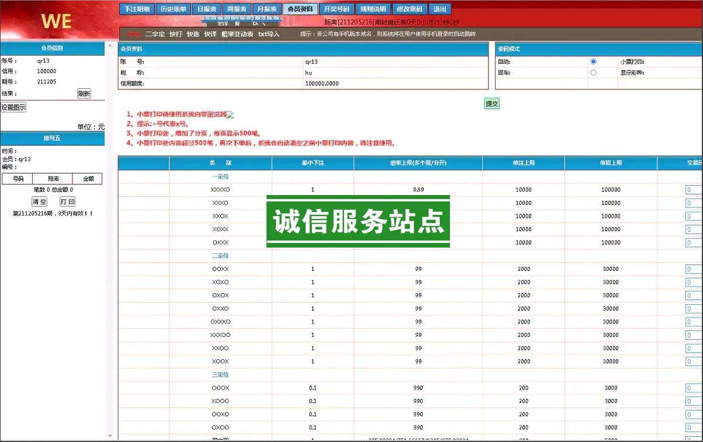Select 二字定 in the submenu bar
Viewport: 703px width, 442px height.
tap(155, 34)
